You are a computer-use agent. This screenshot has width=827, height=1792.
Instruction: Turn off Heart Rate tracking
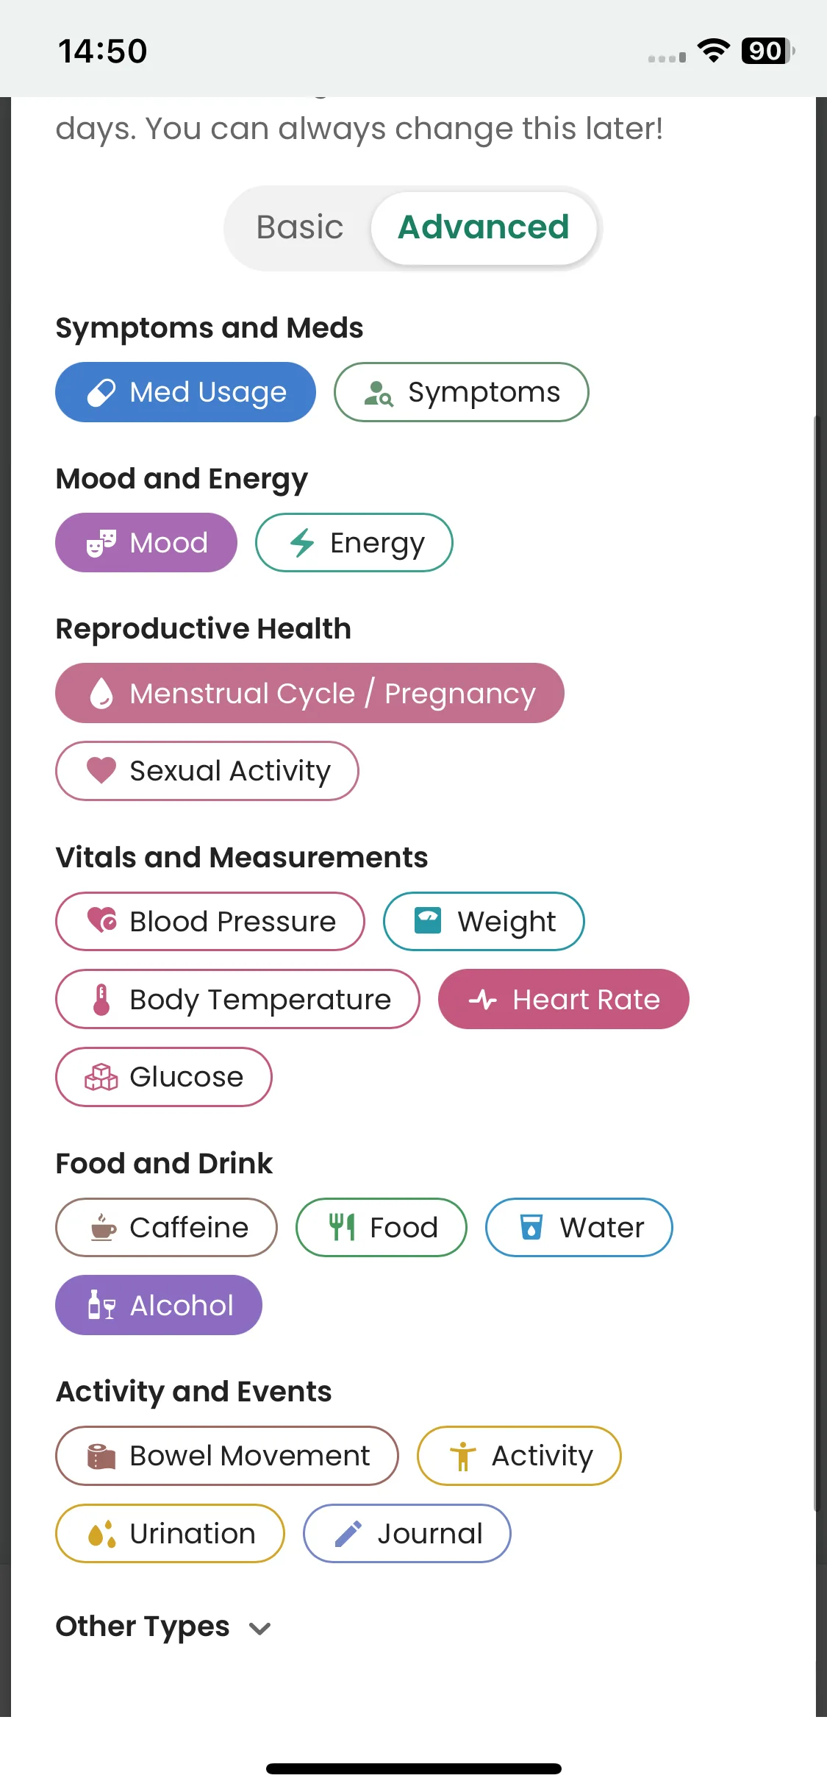coord(563,1000)
